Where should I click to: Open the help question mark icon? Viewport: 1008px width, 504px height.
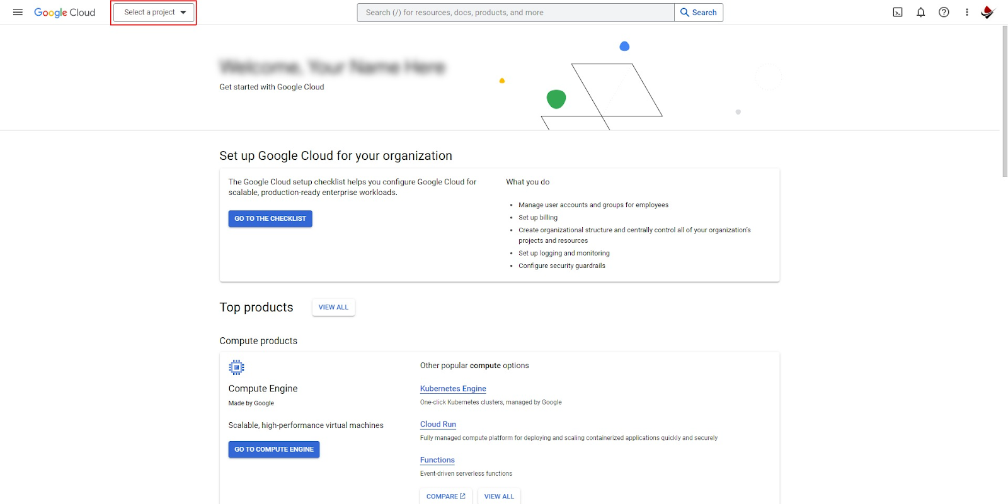[944, 13]
